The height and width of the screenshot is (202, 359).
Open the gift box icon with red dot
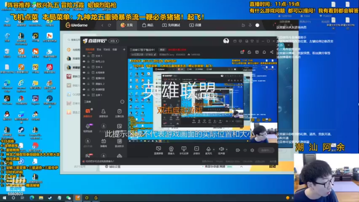coord(242,52)
